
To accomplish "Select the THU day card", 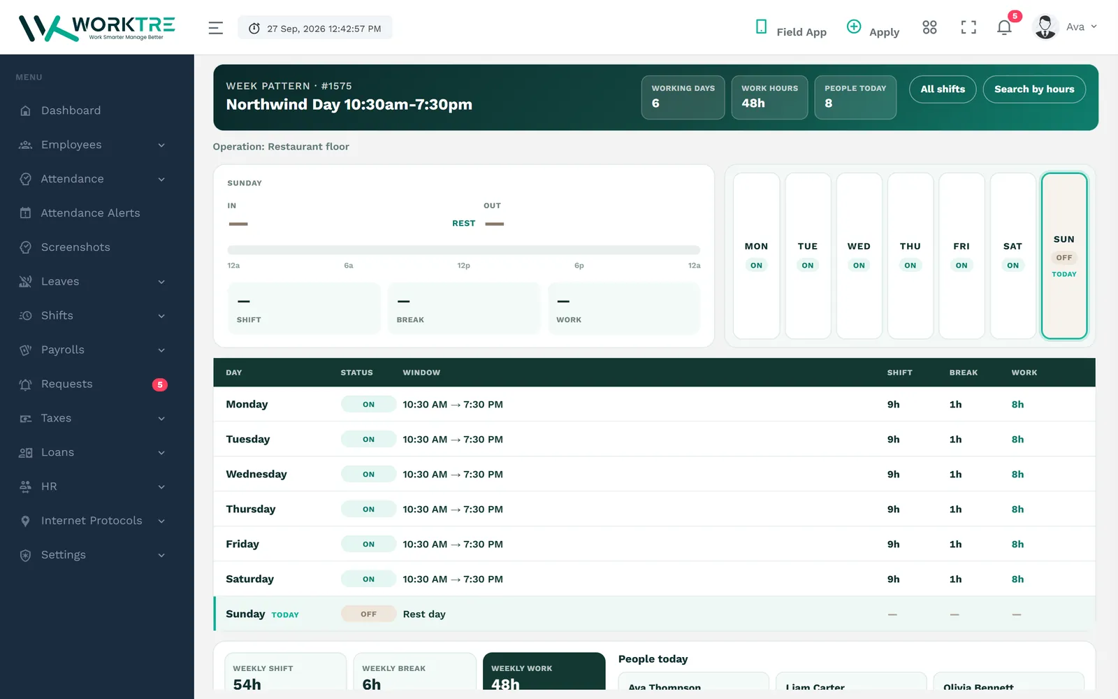I will tap(910, 256).
